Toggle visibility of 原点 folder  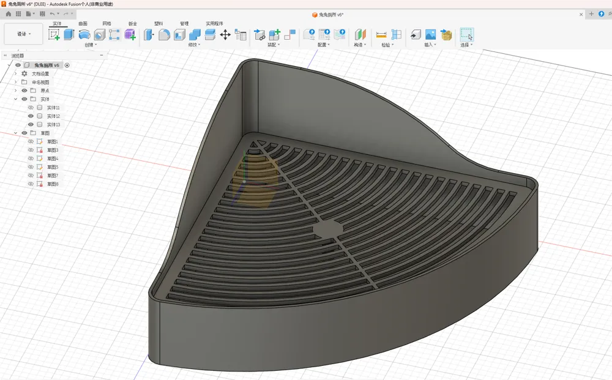24,91
